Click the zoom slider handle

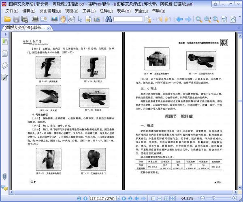pyautogui.click(x=214, y=198)
